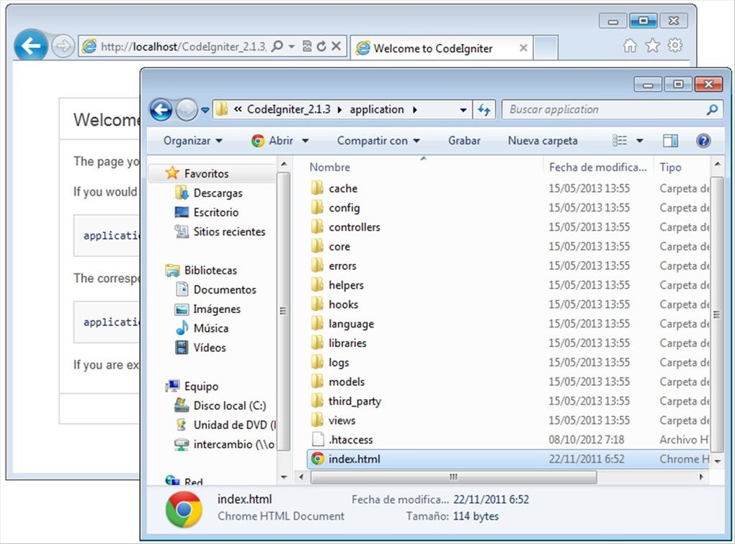Viewport: 735px width, 544px height.
Task: Open the home page in Internet Explorer
Action: click(x=630, y=45)
